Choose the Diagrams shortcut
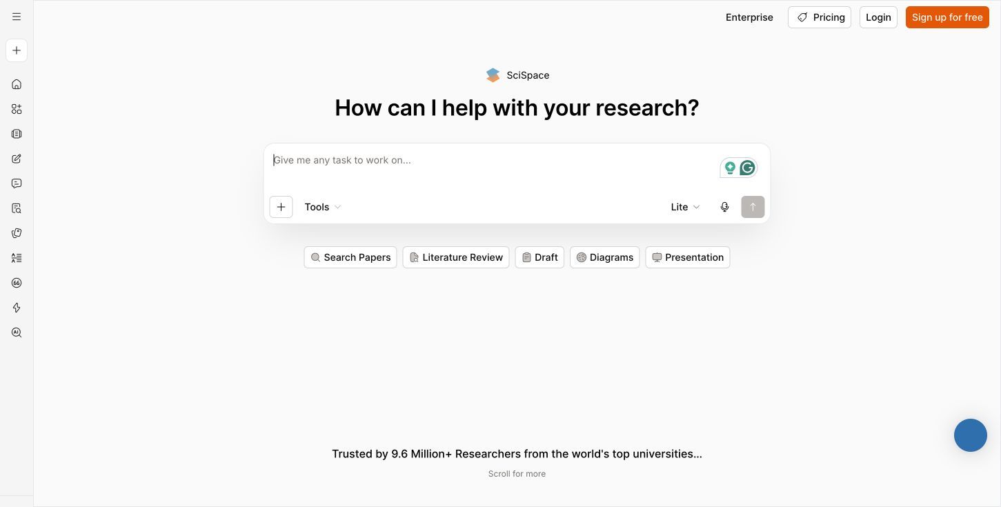 pos(605,257)
